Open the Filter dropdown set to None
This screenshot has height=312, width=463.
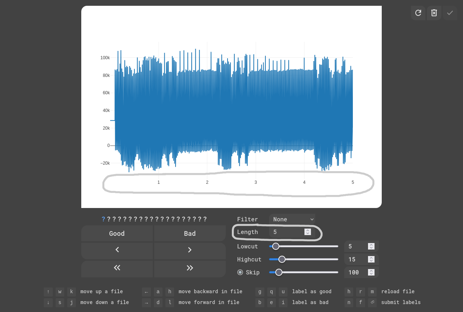(292, 219)
